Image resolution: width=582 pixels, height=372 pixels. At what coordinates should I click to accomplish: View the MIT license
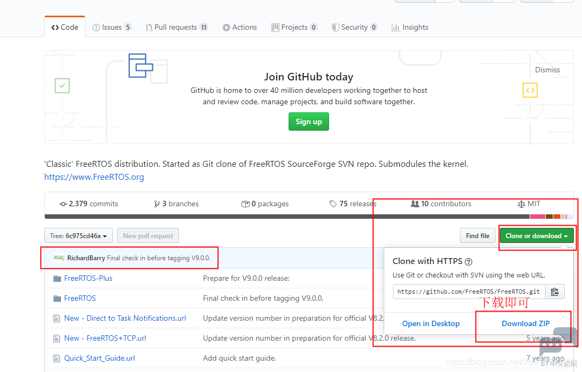pyautogui.click(x=529, y=204)
